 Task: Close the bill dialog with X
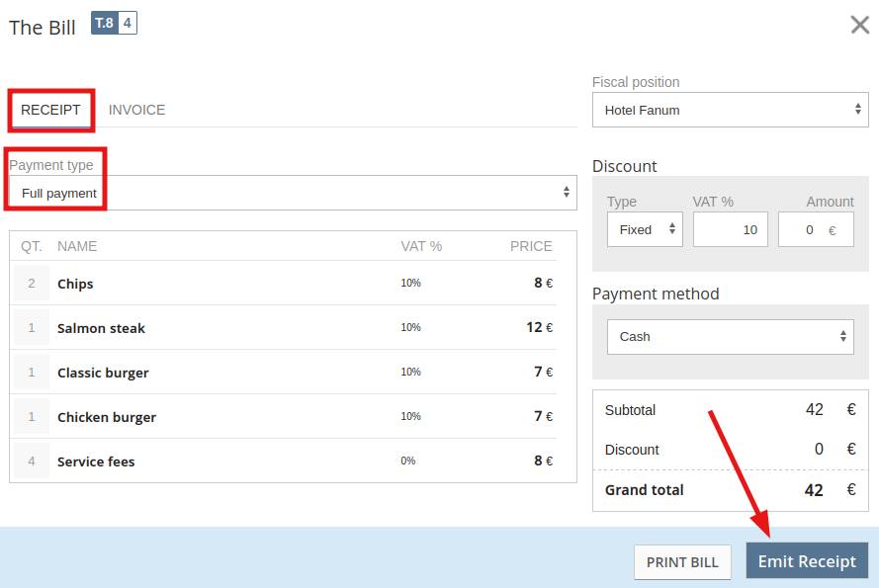[x=859, y=25]
